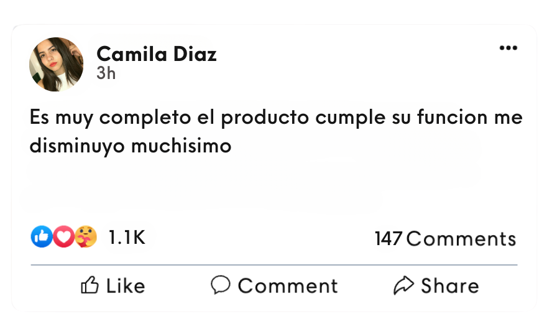552x321 pixels.
Task: Click the words 'disminuyo muchisimo' in the post
Action: pyautogui.click(x=131, y=146)
